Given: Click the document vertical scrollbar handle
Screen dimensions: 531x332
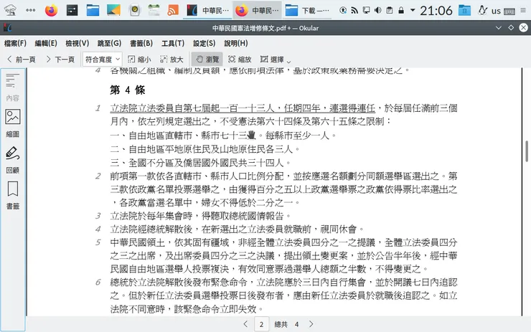Looking at the screenshot, I should (x=527, y=151).
